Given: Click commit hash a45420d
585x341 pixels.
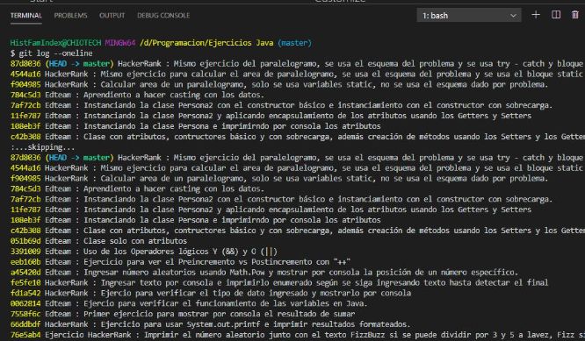Looking at the screenshot, I should tap(25, 272).
